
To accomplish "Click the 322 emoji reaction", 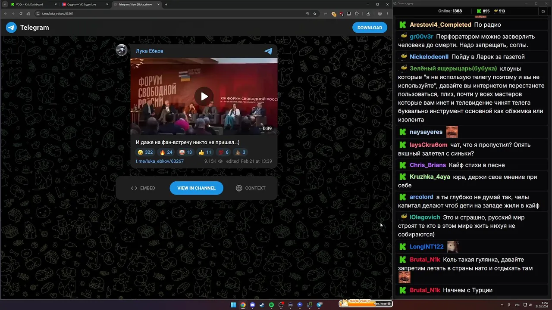I will [x=145, y=152].
